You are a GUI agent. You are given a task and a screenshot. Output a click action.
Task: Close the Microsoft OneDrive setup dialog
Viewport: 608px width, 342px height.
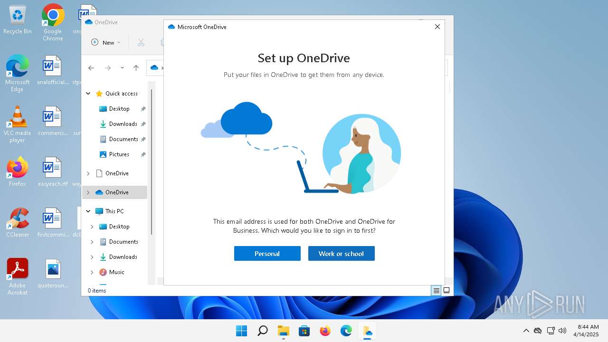tap(437, 27)
